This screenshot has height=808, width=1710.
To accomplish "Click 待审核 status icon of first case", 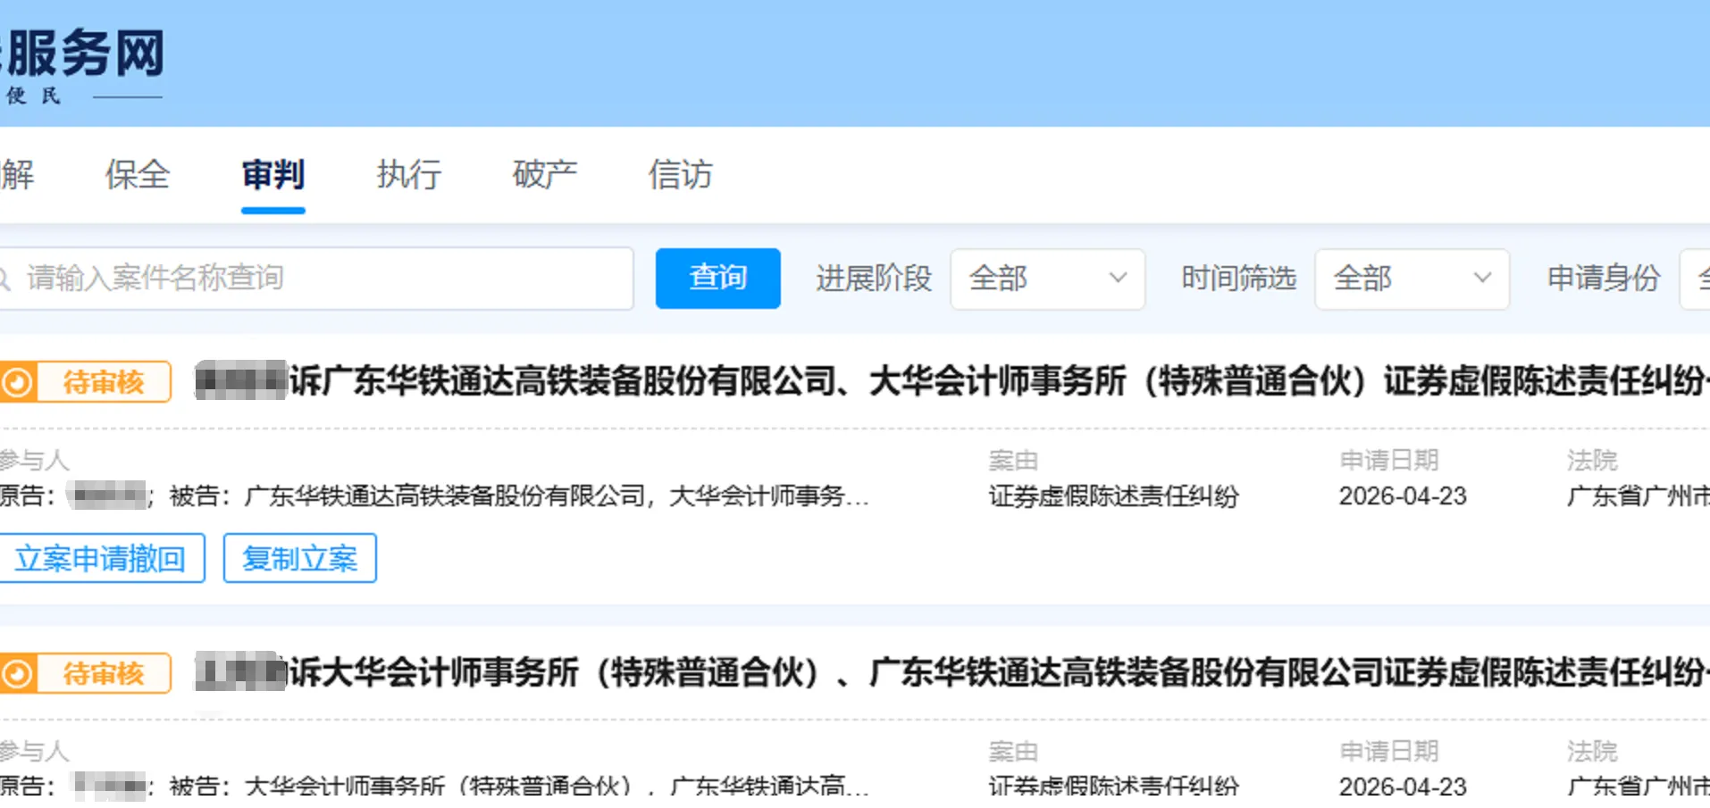I will (x=17, y=382).
